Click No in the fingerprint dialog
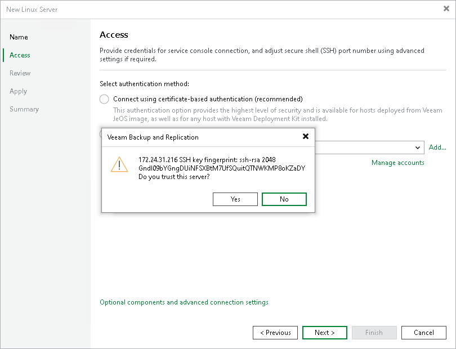Image resolution: width=456 pixels, height=349 pixels. coord(284,199)
